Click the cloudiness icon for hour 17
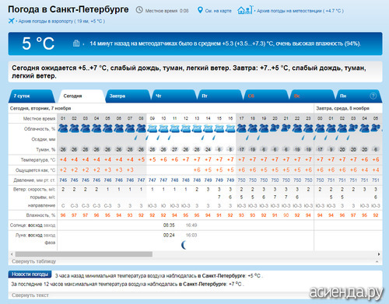 tap(241, 128)
